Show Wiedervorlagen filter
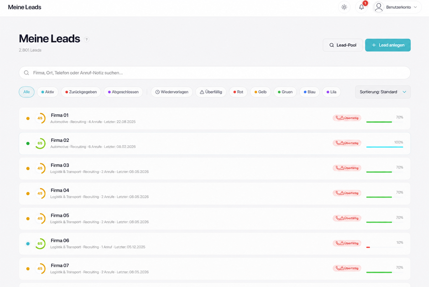Screen dimensions: 429x287 172,92
